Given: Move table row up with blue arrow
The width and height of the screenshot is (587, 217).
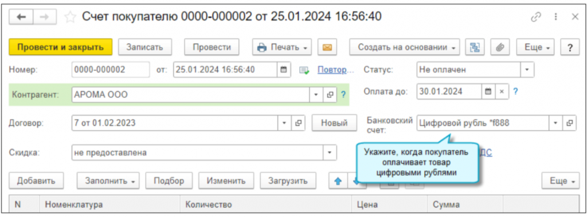Looking at the screenshot, I should 338,181.
